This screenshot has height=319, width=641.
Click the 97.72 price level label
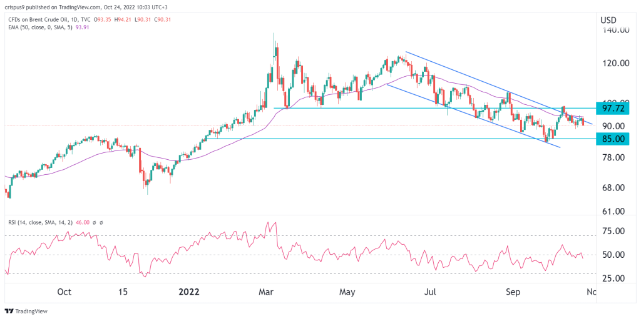tap(613, 108)
